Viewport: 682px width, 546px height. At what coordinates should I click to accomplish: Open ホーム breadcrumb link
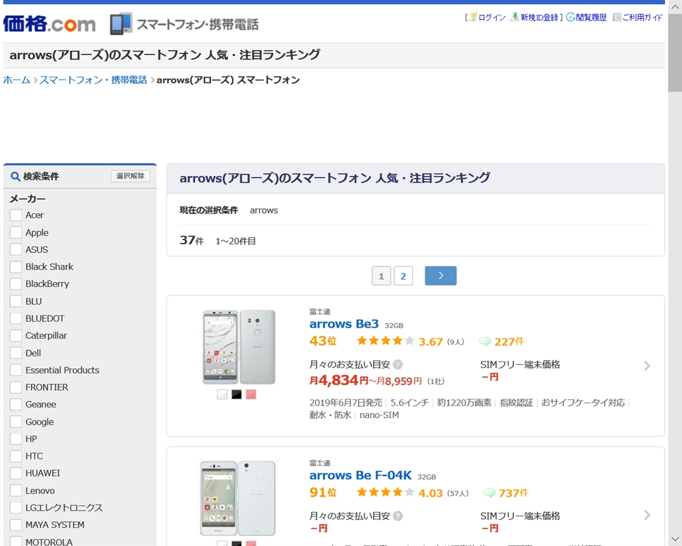[x=17, y=80]
